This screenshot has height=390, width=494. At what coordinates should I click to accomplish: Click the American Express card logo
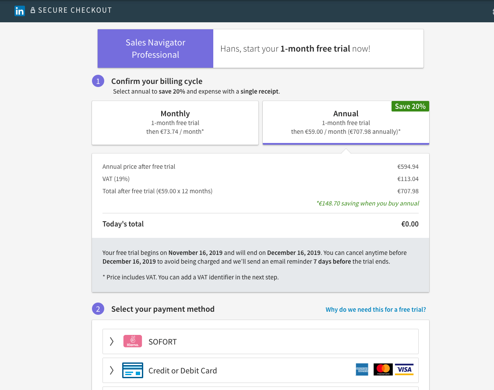coord(362,369)
